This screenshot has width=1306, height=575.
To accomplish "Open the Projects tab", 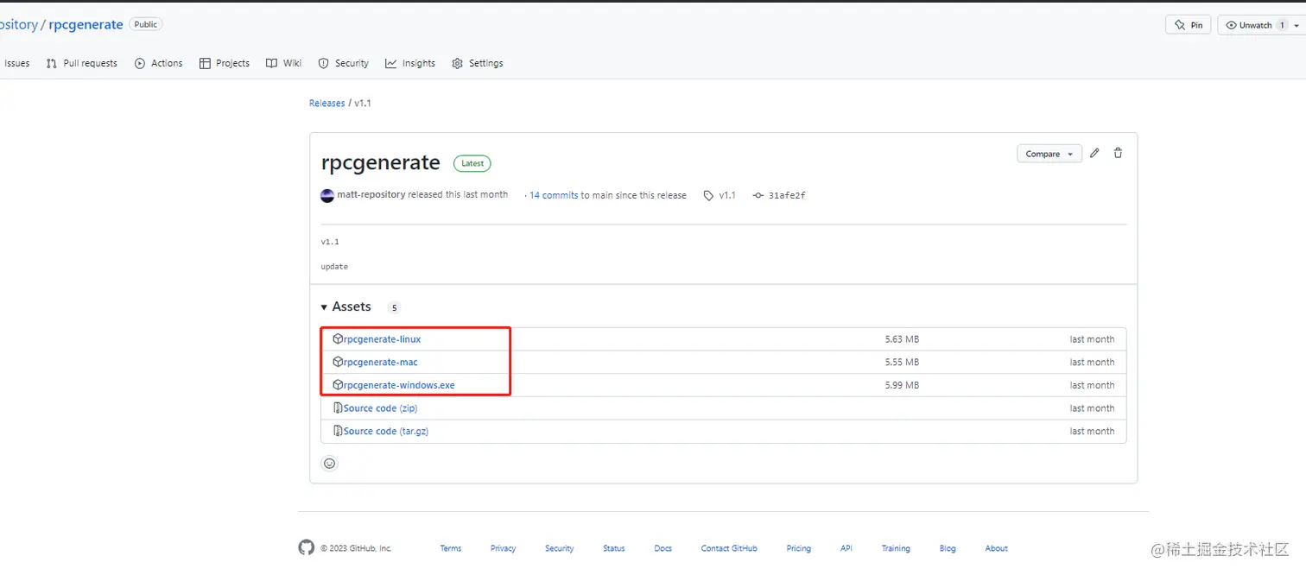I will pyautogui.click(x=225, y=63).
